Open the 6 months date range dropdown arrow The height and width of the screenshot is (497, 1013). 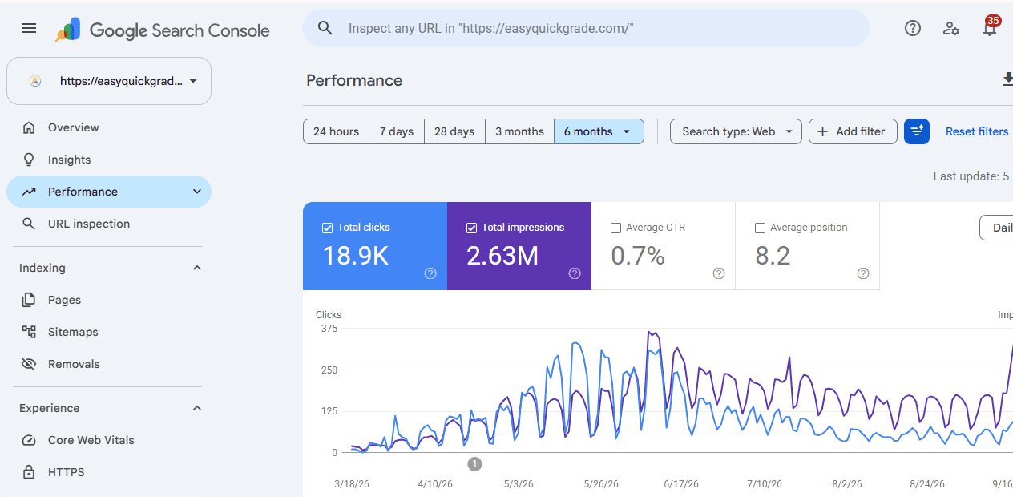point(626,131)
